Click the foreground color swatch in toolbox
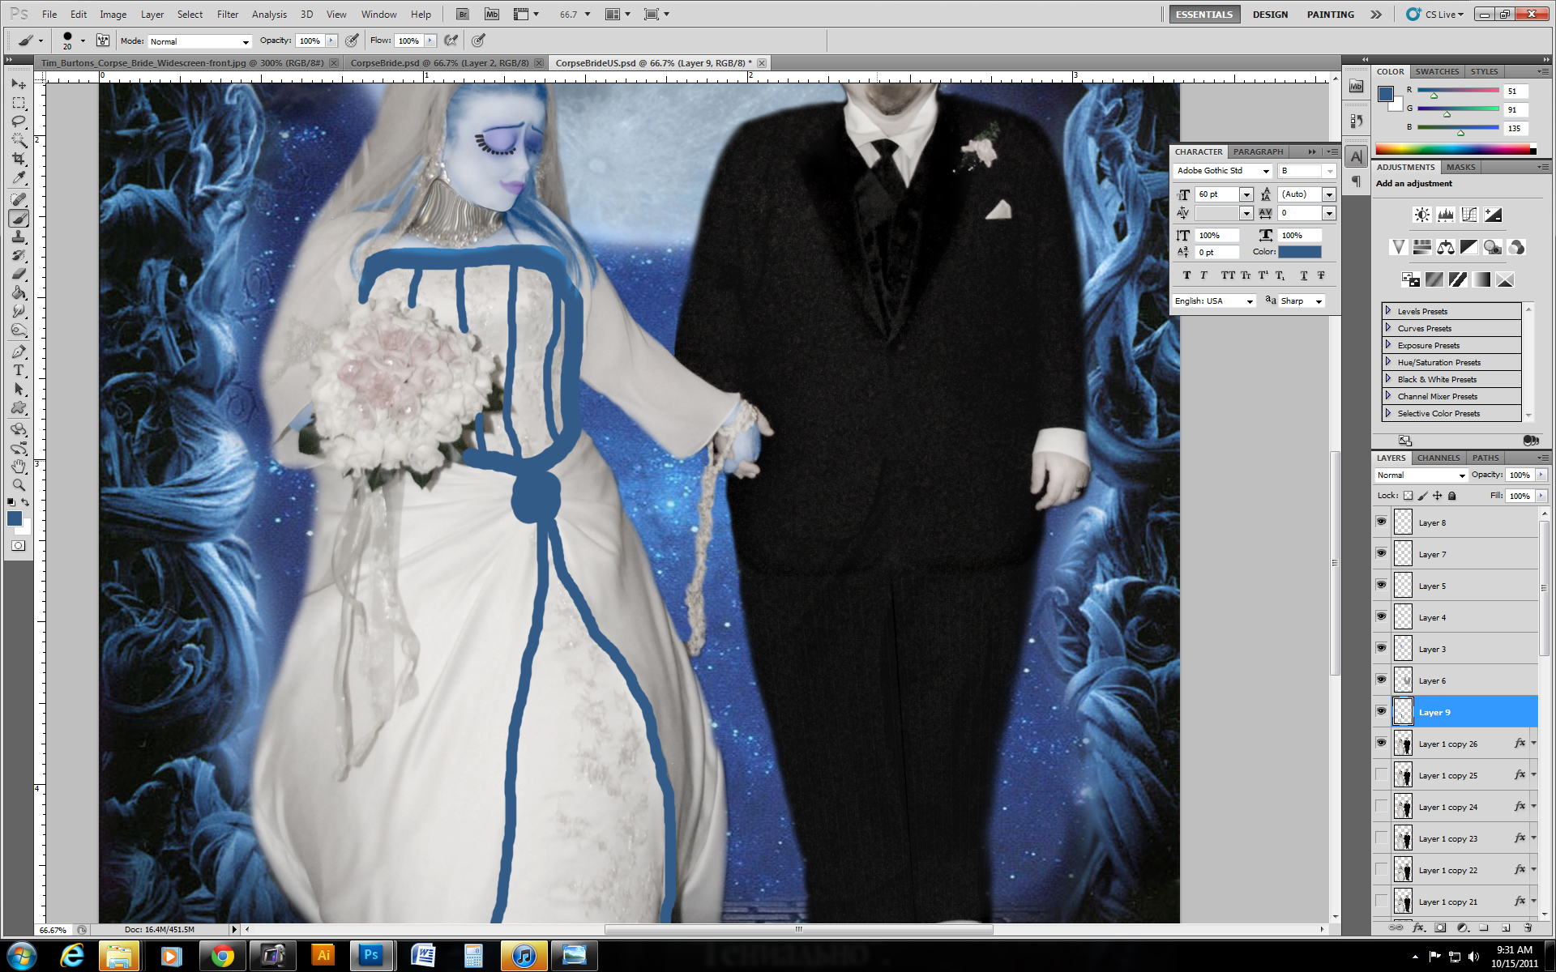The width and height of the screenshot is (1556, 972). click(x=14, y=518)
